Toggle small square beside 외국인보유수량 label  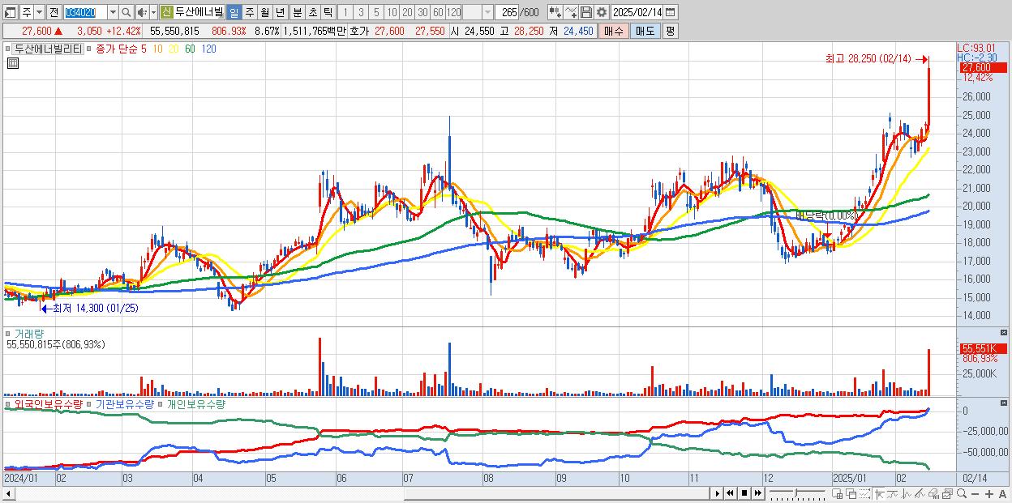(7, 403)
